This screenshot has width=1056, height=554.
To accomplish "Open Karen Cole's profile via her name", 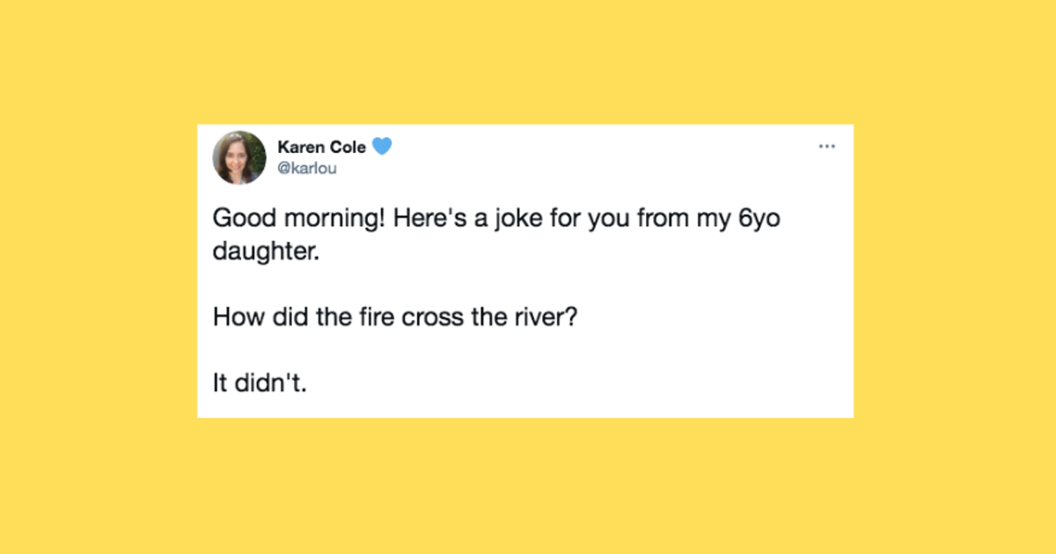I will [x=322, y=147].
